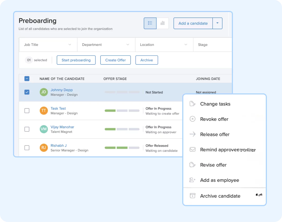The height and width of the screenshot is (222, 282).
Task: Click the RJ avatar of Rishabh J
Action: [44, 148]
